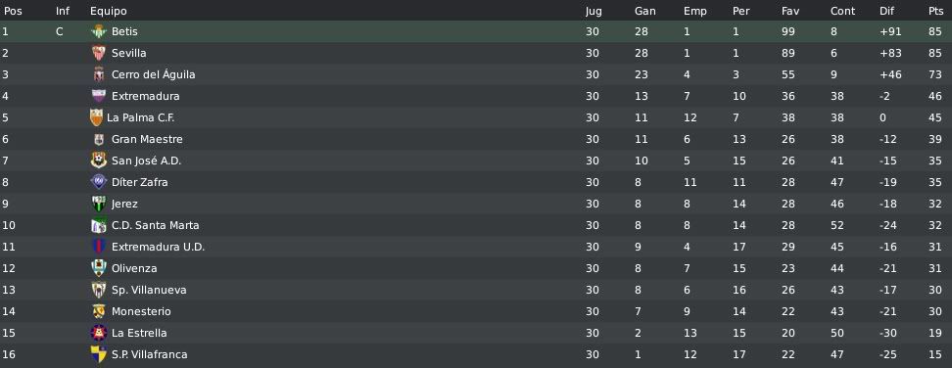Click the Betis club crest icon
The width and height of the screenshot is (952, 368).
[98, 31]
